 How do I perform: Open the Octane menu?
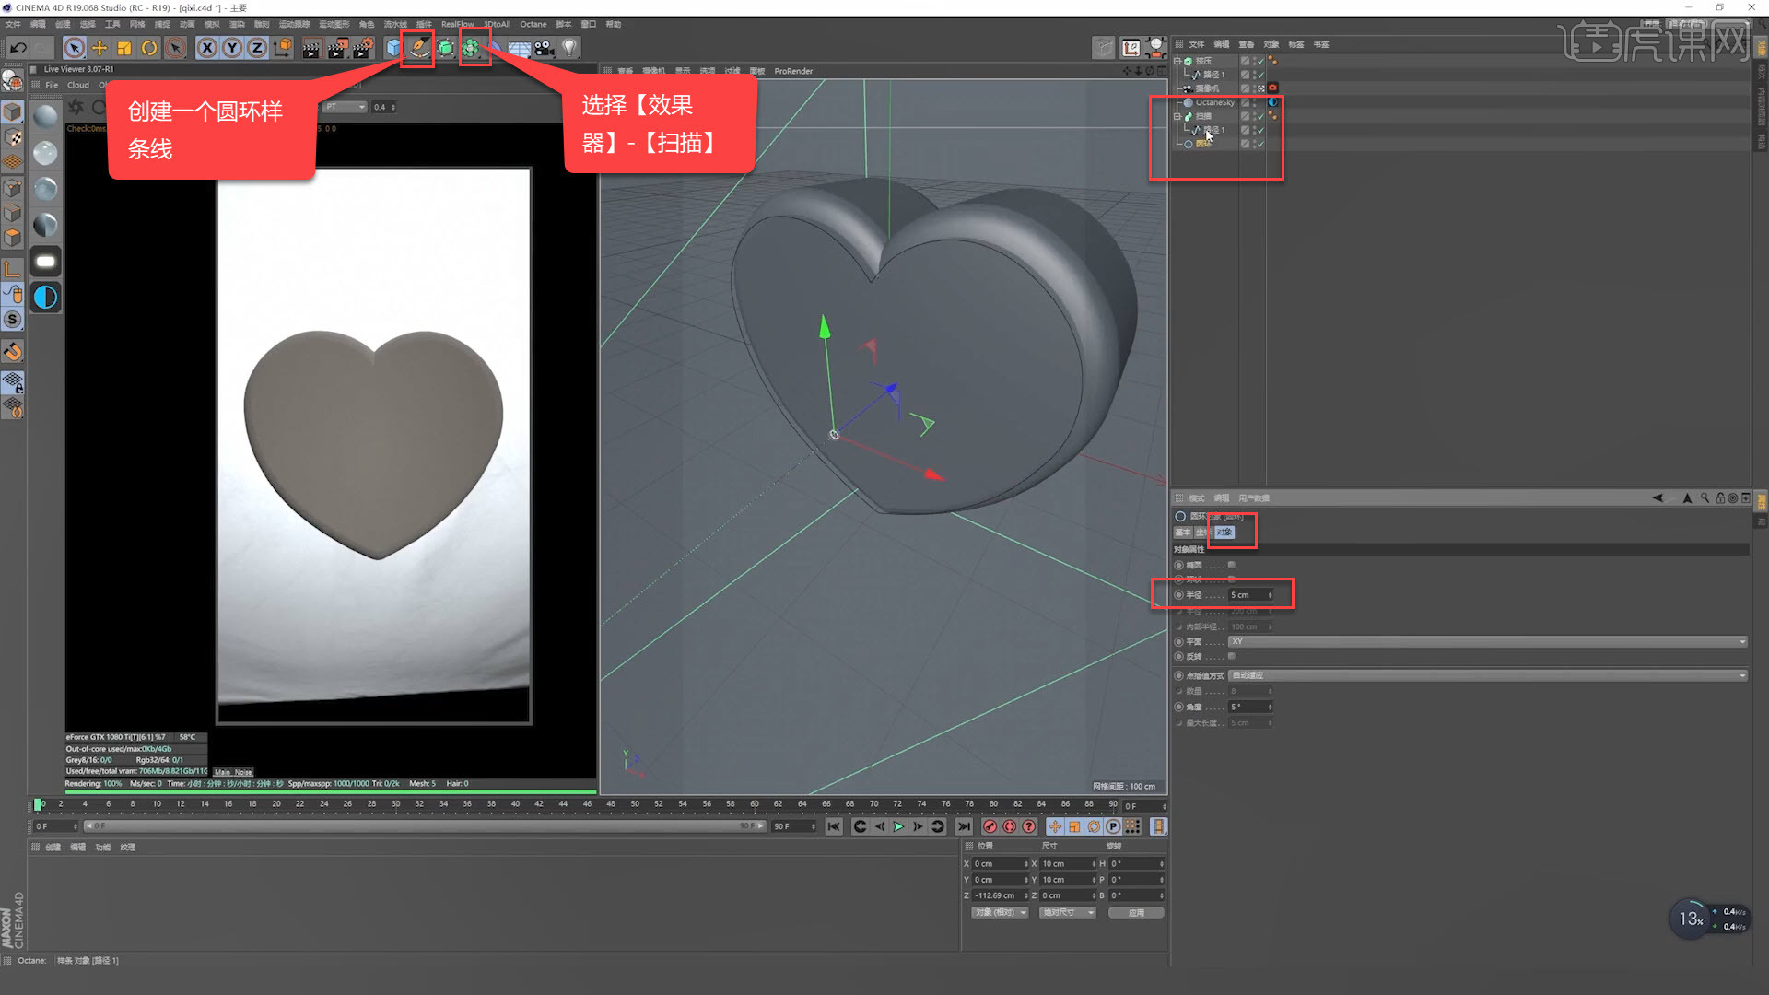(x=533, y=24)
